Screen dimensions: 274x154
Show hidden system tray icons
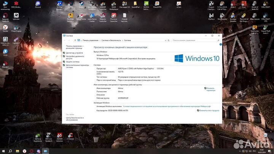[240, 151]
